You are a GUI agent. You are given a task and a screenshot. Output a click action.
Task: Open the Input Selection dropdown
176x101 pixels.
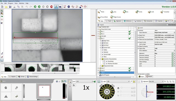coord(174,32)
